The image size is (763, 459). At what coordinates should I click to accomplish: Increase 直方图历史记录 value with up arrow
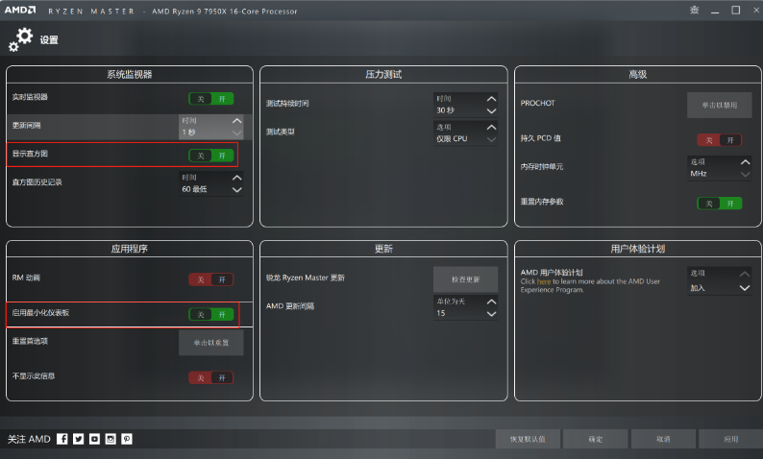237,178
